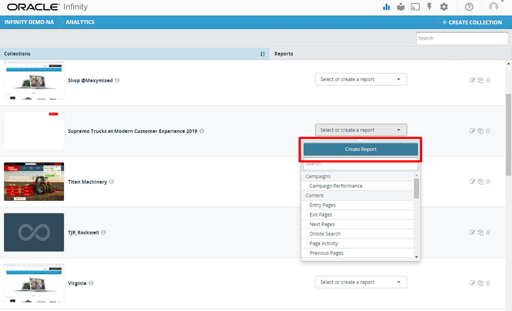
Task: Sort collections with the A-Z sort icon
Action: coord(262,54)
